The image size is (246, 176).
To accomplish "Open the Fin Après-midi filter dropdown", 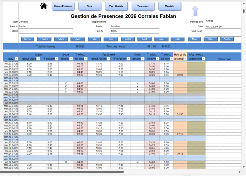I will pyautogui.click(x=128, y=58).
